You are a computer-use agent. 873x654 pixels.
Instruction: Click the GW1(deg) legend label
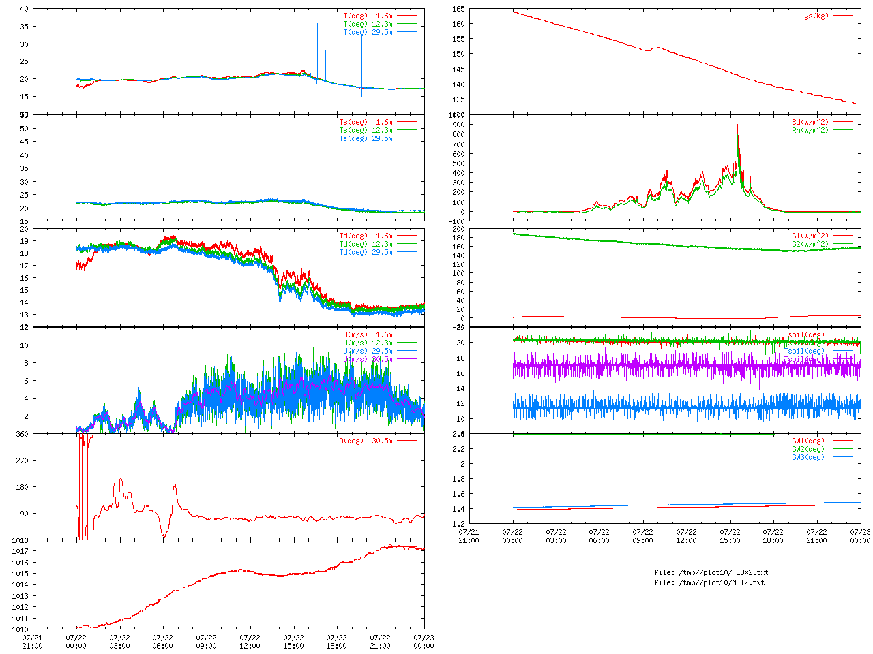coord(808,441)
